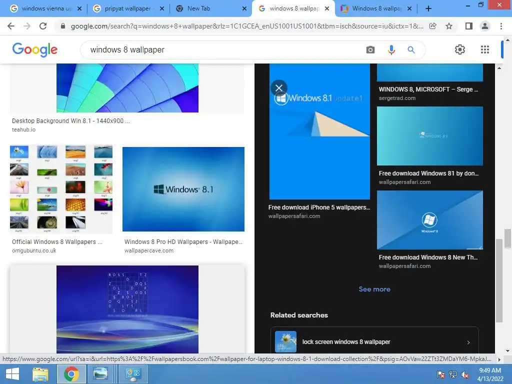Close the 'New Tab' tab
512x384 pixels.
click(244, 8)
